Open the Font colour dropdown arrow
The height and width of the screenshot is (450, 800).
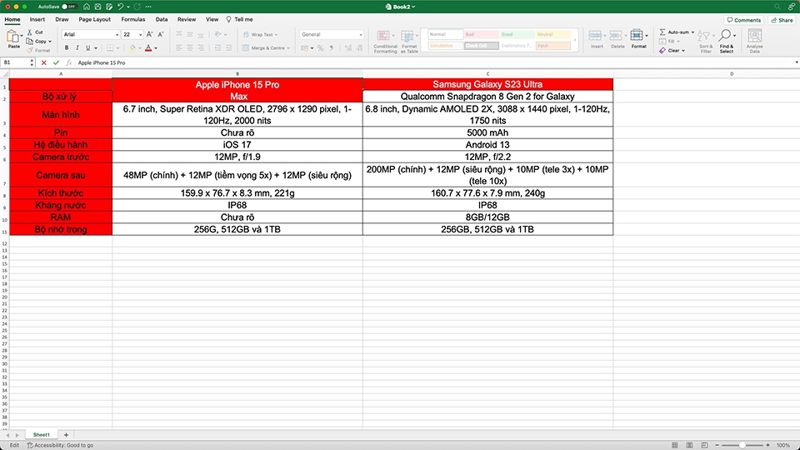[156, 48]
